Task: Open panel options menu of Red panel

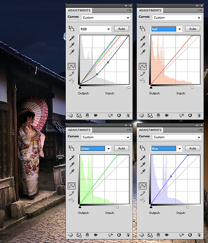Action: pyautogui.click(x=200, y=10)
